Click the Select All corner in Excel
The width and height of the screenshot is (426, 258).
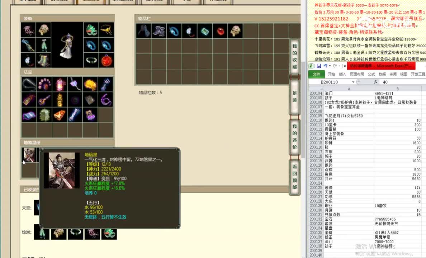click(316, 89)
